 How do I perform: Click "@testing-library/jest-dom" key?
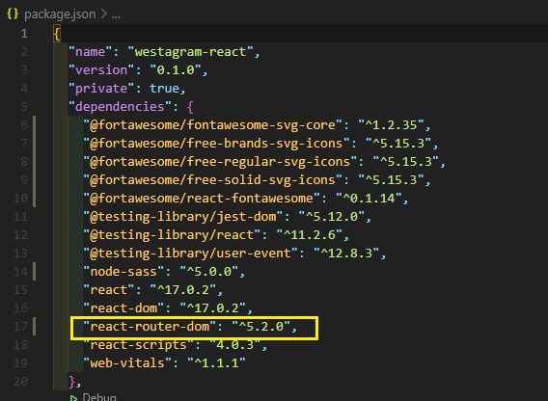(x=183, y=217)
